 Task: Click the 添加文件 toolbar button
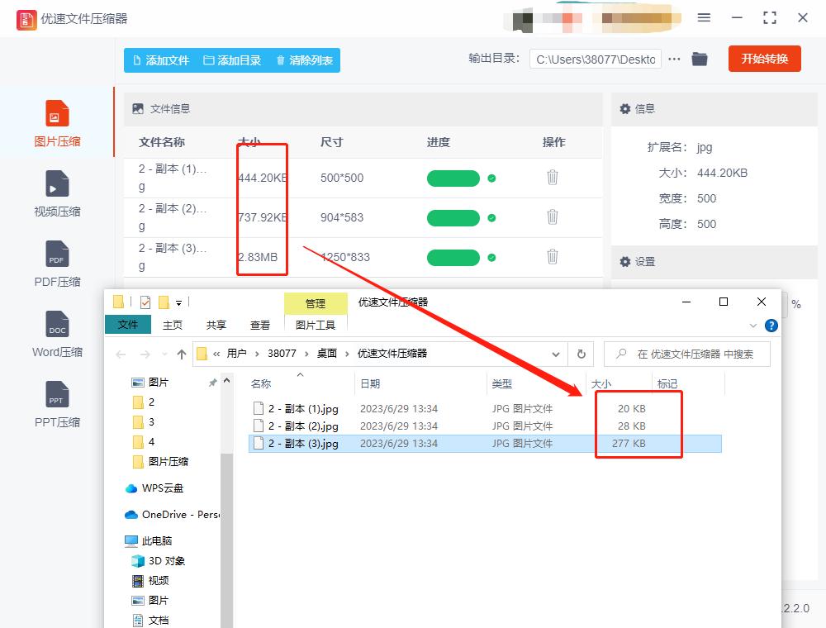159,59
